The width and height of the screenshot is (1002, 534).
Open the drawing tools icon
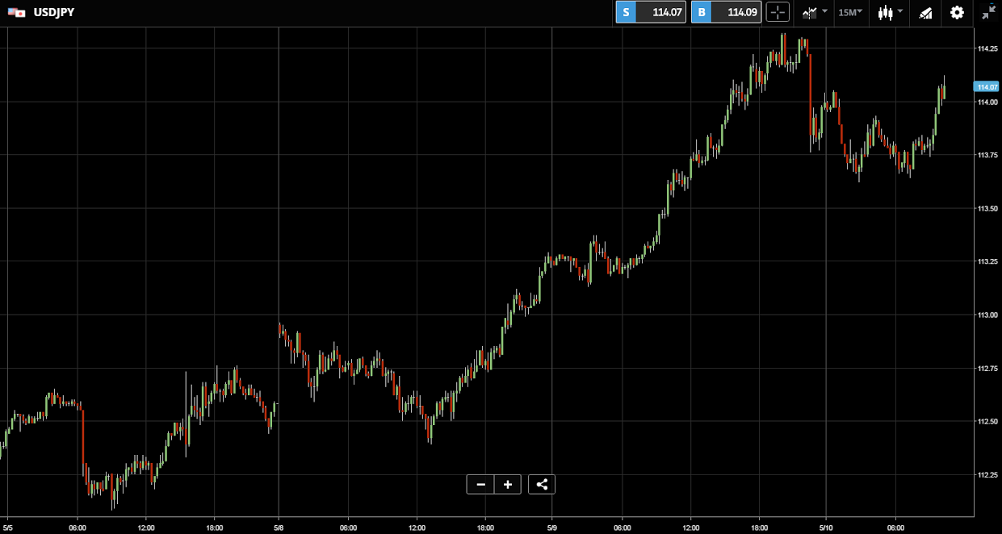coord(925,12)
